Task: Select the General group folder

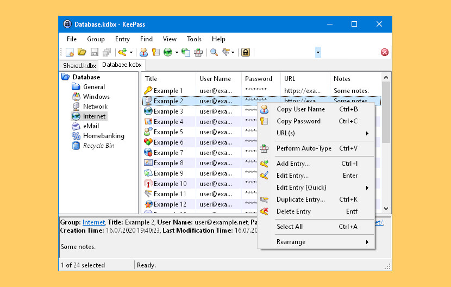Action: [94, 87]
